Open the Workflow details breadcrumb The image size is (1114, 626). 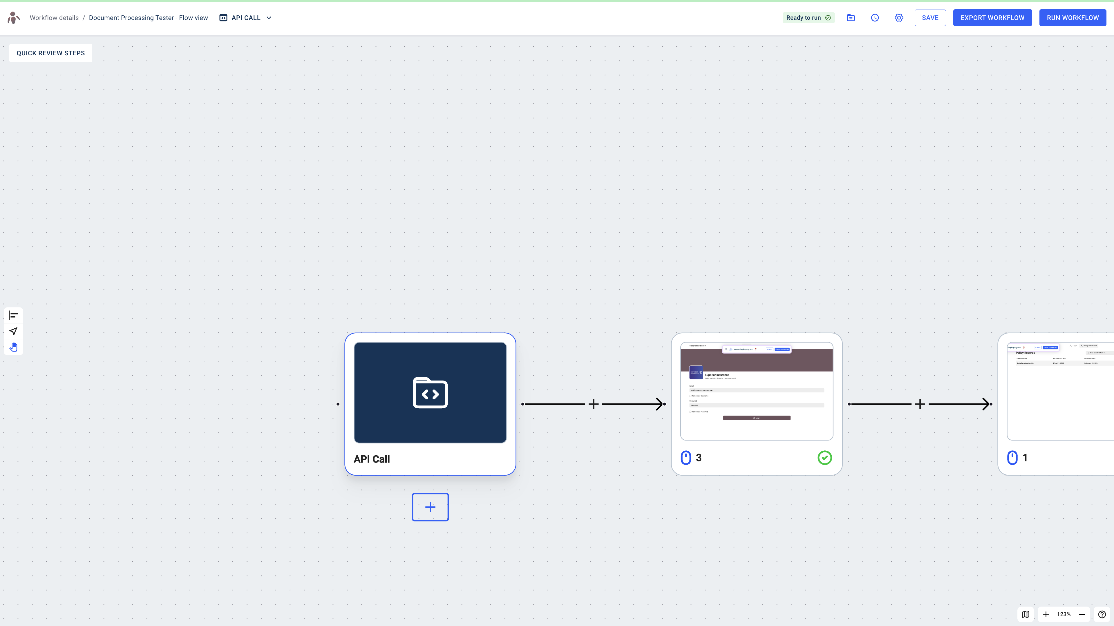click(x=54, y=18)
